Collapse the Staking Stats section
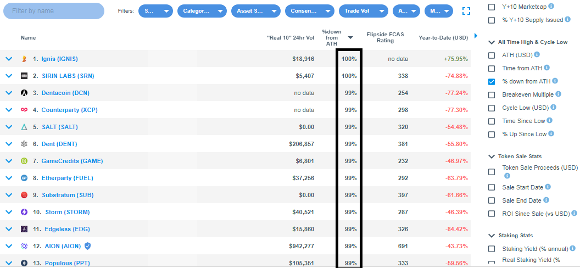The image size is (580, 268). tap(492, 236)
